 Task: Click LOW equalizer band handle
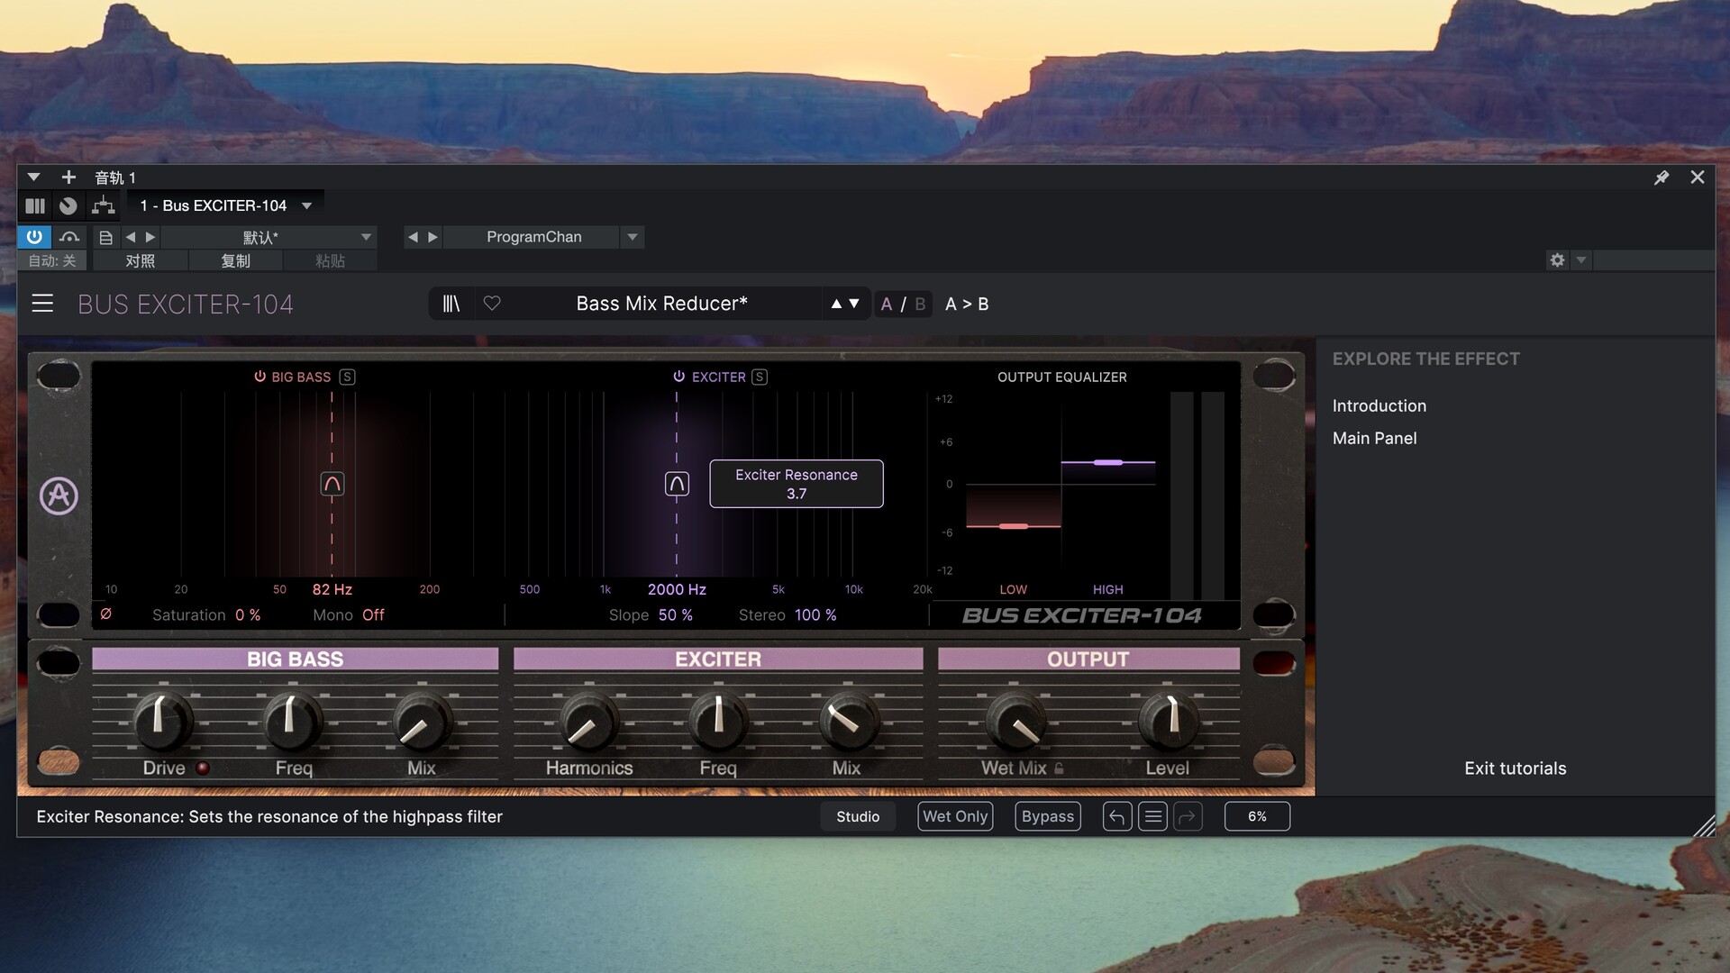click(1014, 526)
